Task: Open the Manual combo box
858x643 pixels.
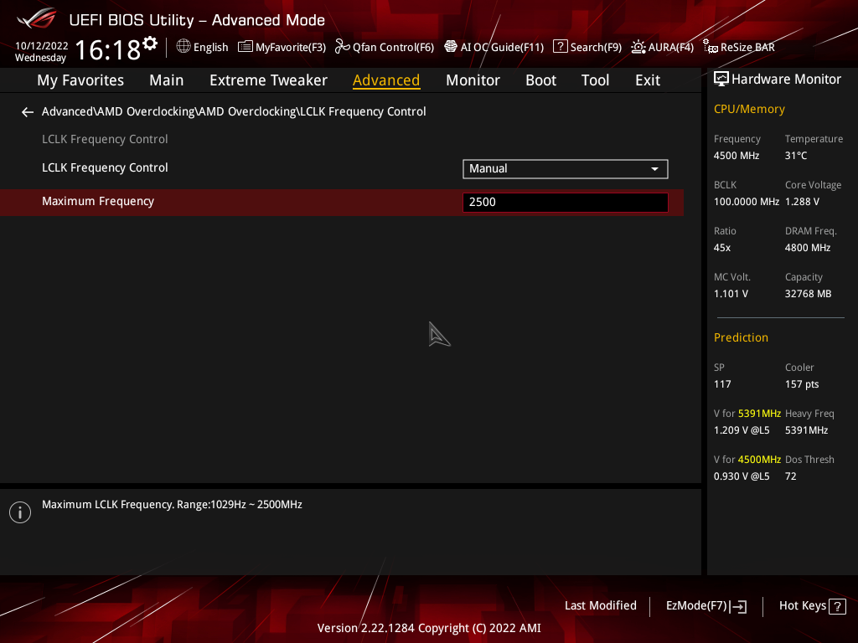Action: [566, 169]
